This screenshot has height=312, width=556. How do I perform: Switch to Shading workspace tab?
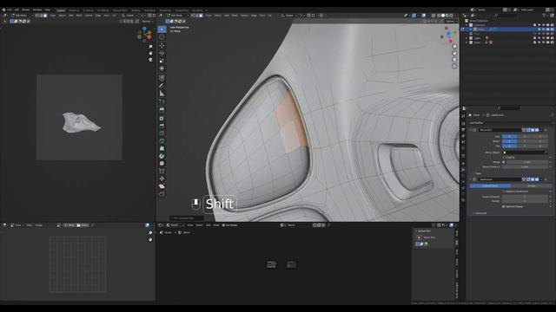coord(136,10)
